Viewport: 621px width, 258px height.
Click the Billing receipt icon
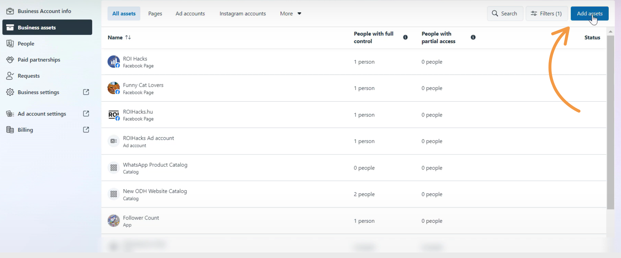click(10, 129)
